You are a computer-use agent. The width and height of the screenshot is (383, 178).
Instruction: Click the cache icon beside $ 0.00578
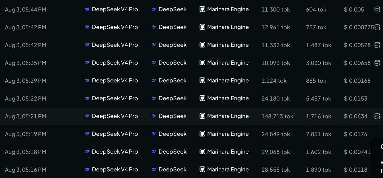(377, 45)
